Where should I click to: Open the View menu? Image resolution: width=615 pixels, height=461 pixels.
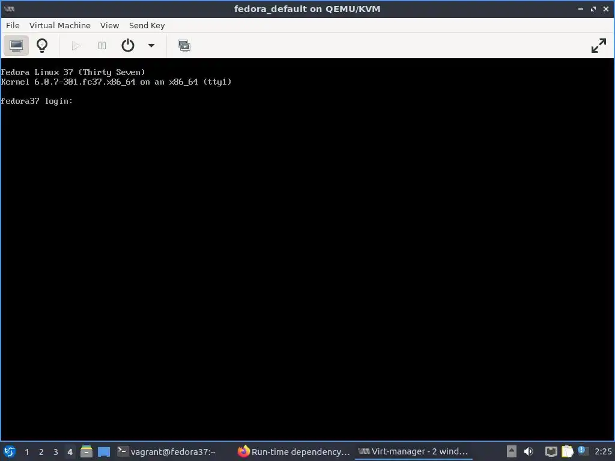tap(109, 25)
